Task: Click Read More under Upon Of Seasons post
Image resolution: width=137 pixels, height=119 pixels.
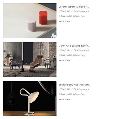Action: pyautogui.click(x=64, y=60)
